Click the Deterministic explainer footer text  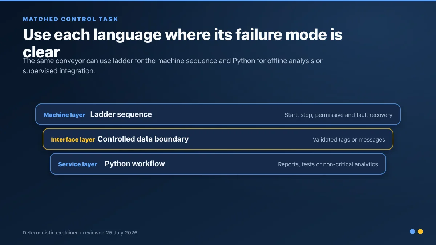pos(50,233)
